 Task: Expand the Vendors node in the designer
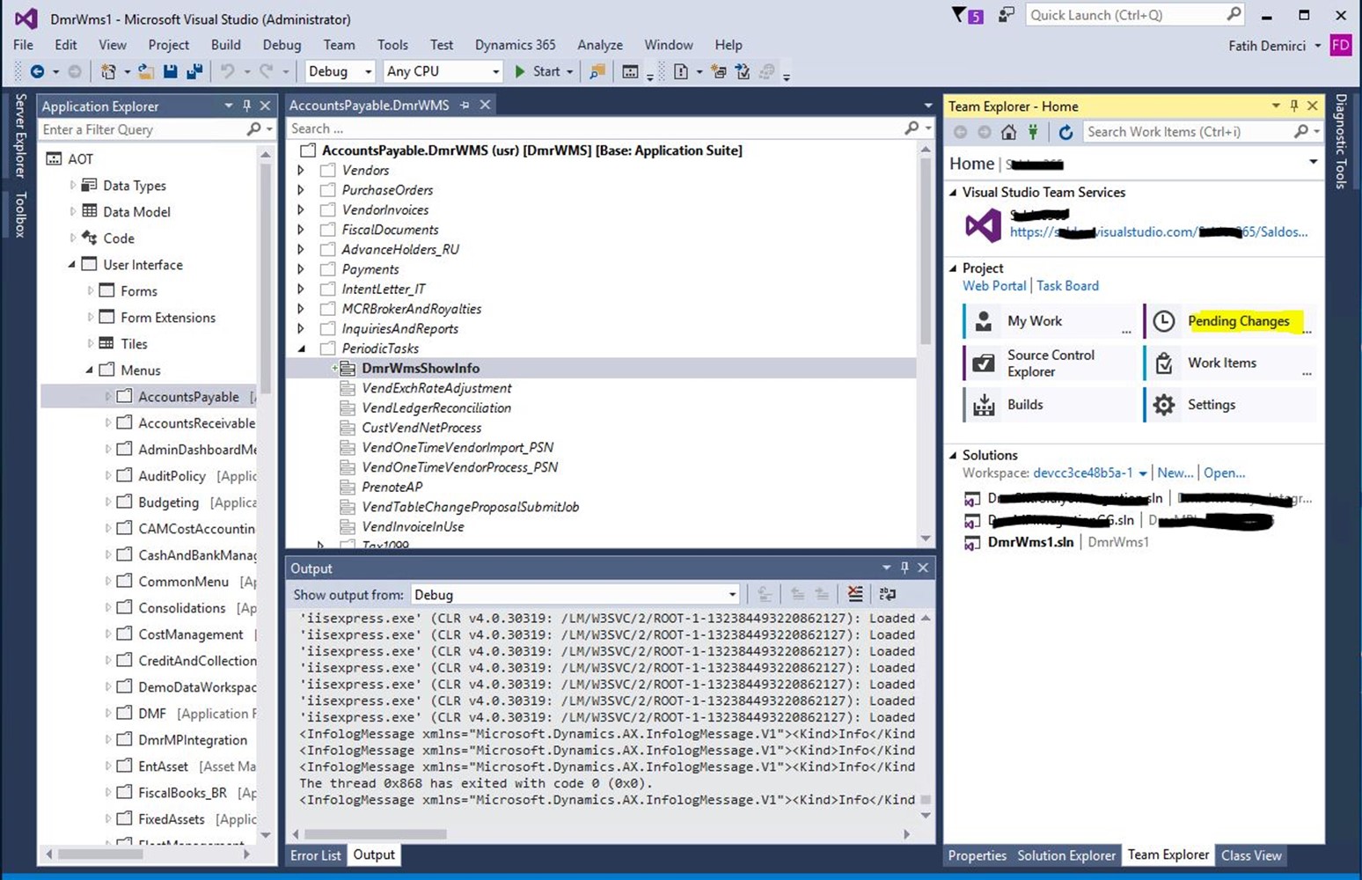coord(301,170)
